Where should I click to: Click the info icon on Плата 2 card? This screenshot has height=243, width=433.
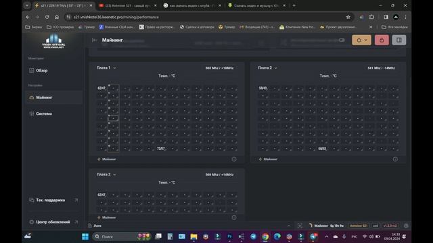[395, 159]
